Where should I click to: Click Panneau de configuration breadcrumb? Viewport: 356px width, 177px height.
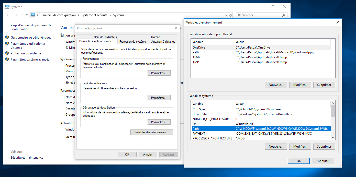point(58,15)
